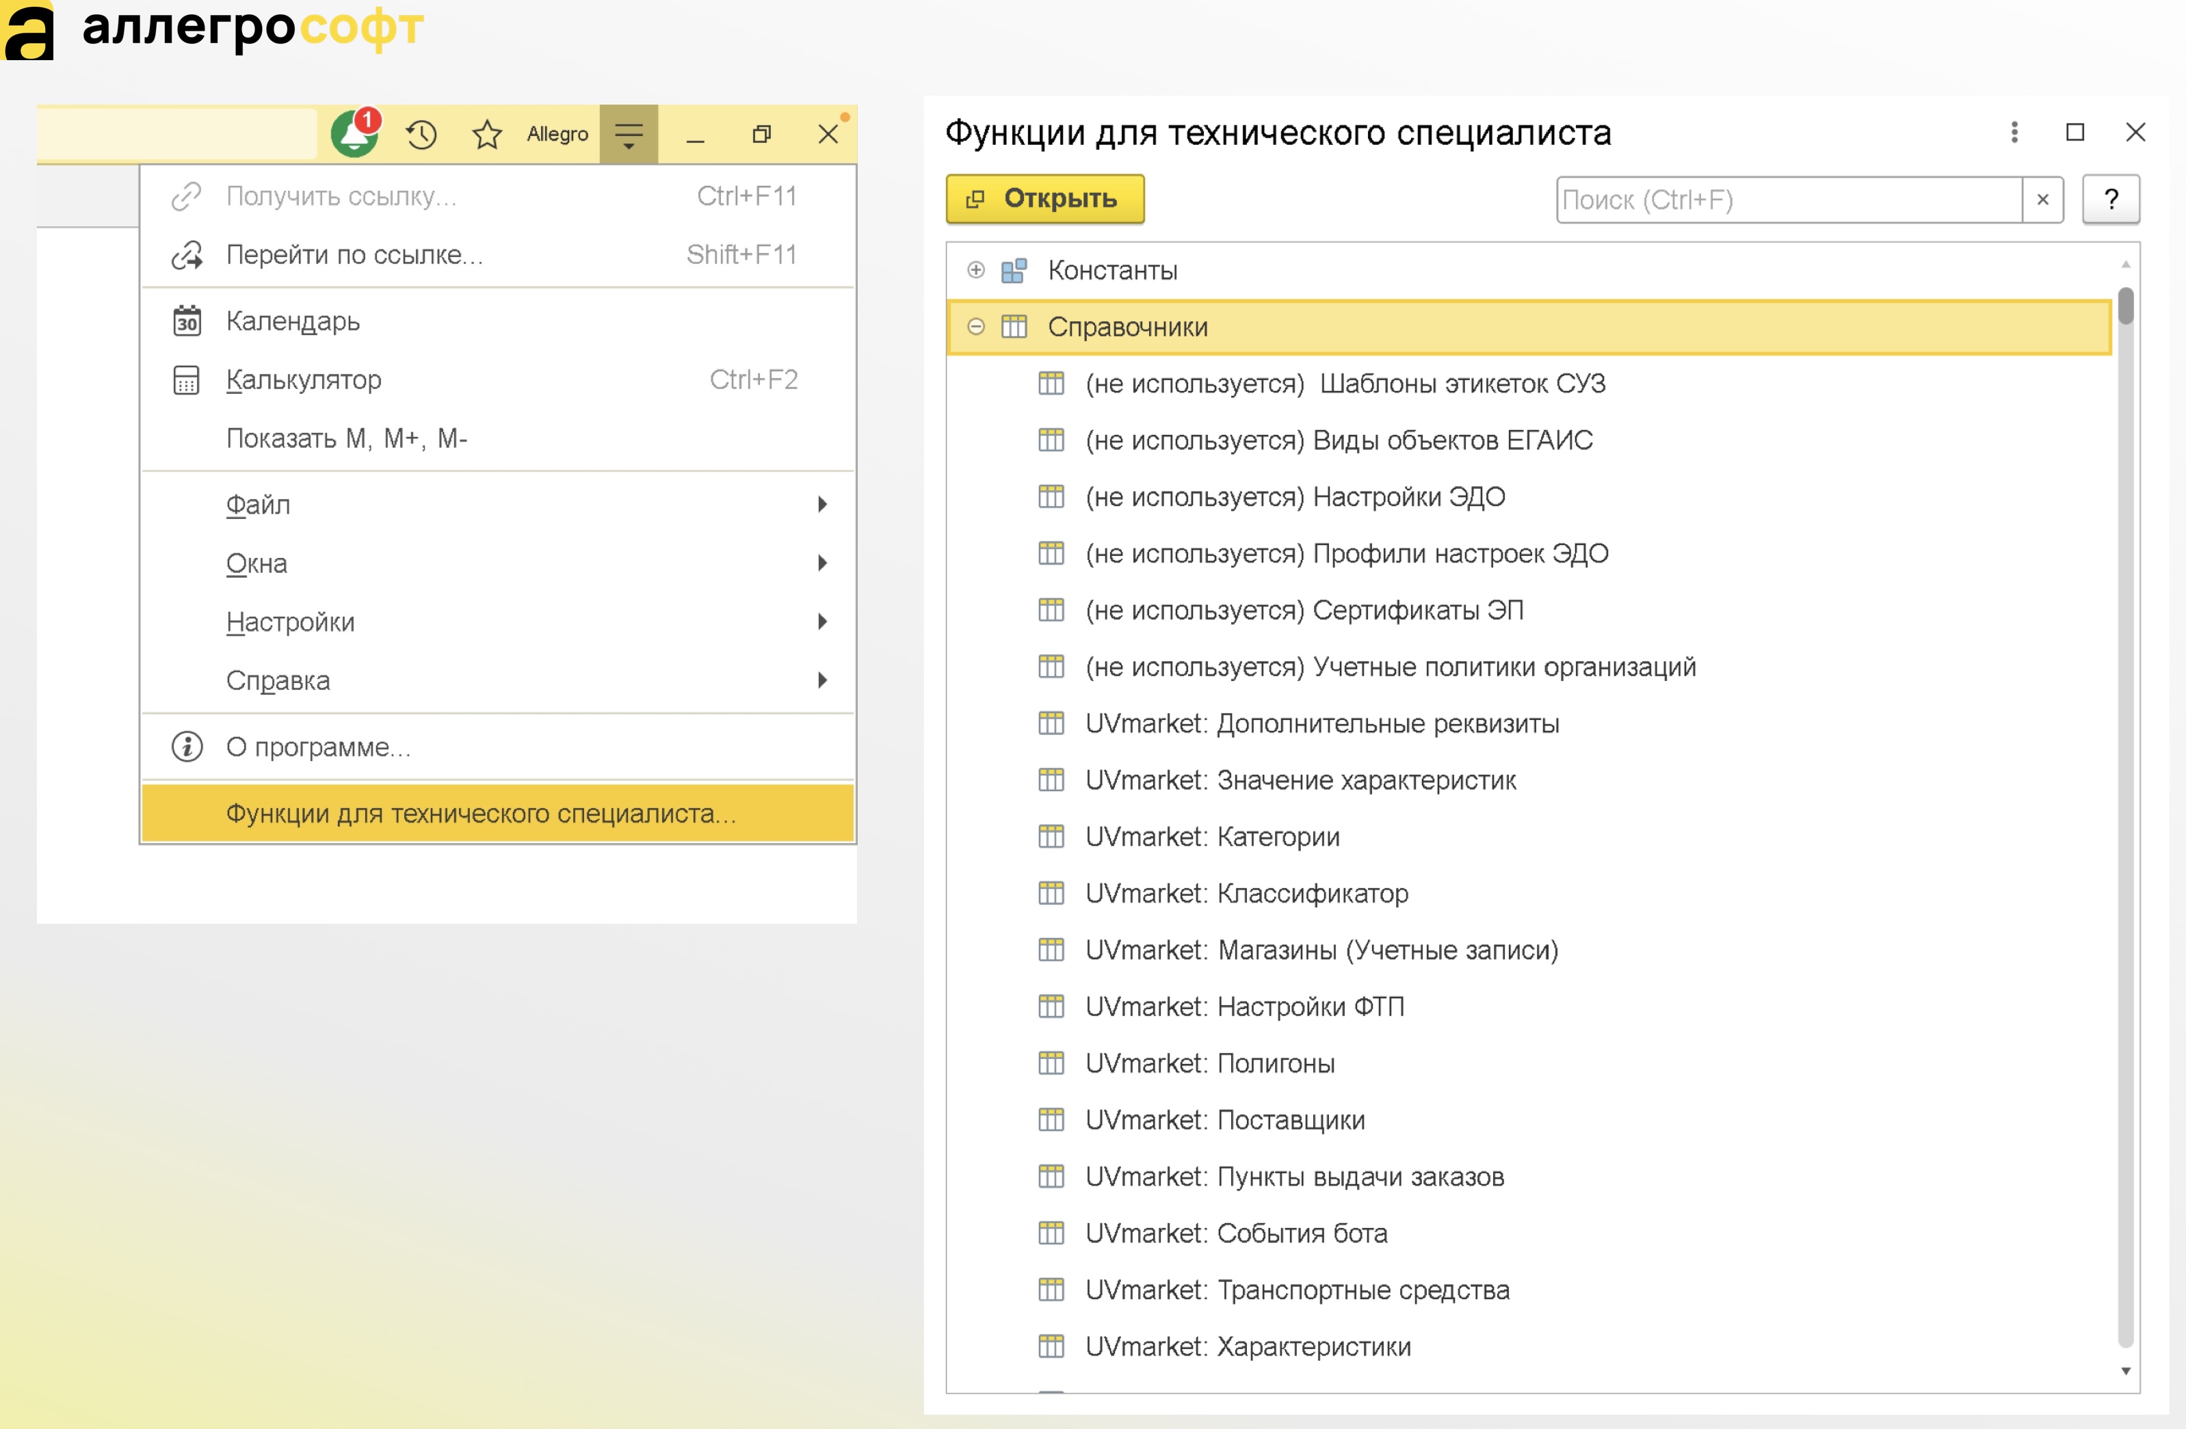Click the favorites star icon
Image resolution: width=2186 pixels, height=1429 pixels.
487,135
